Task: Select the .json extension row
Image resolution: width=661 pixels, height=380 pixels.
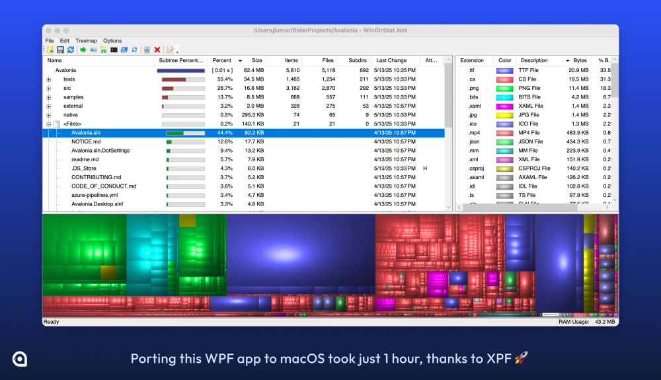Action: click(533, 141)
